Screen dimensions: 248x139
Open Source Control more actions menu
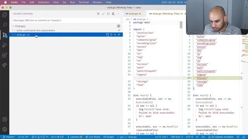coord(118,14)
